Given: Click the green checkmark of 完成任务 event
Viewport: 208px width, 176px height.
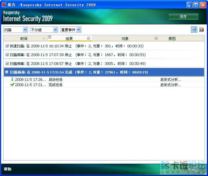Looking at the screenshot, I should pyautogui.click(x=12, y=85).
